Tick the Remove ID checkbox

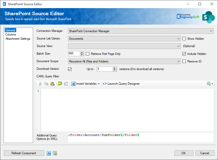click(184, 61)
